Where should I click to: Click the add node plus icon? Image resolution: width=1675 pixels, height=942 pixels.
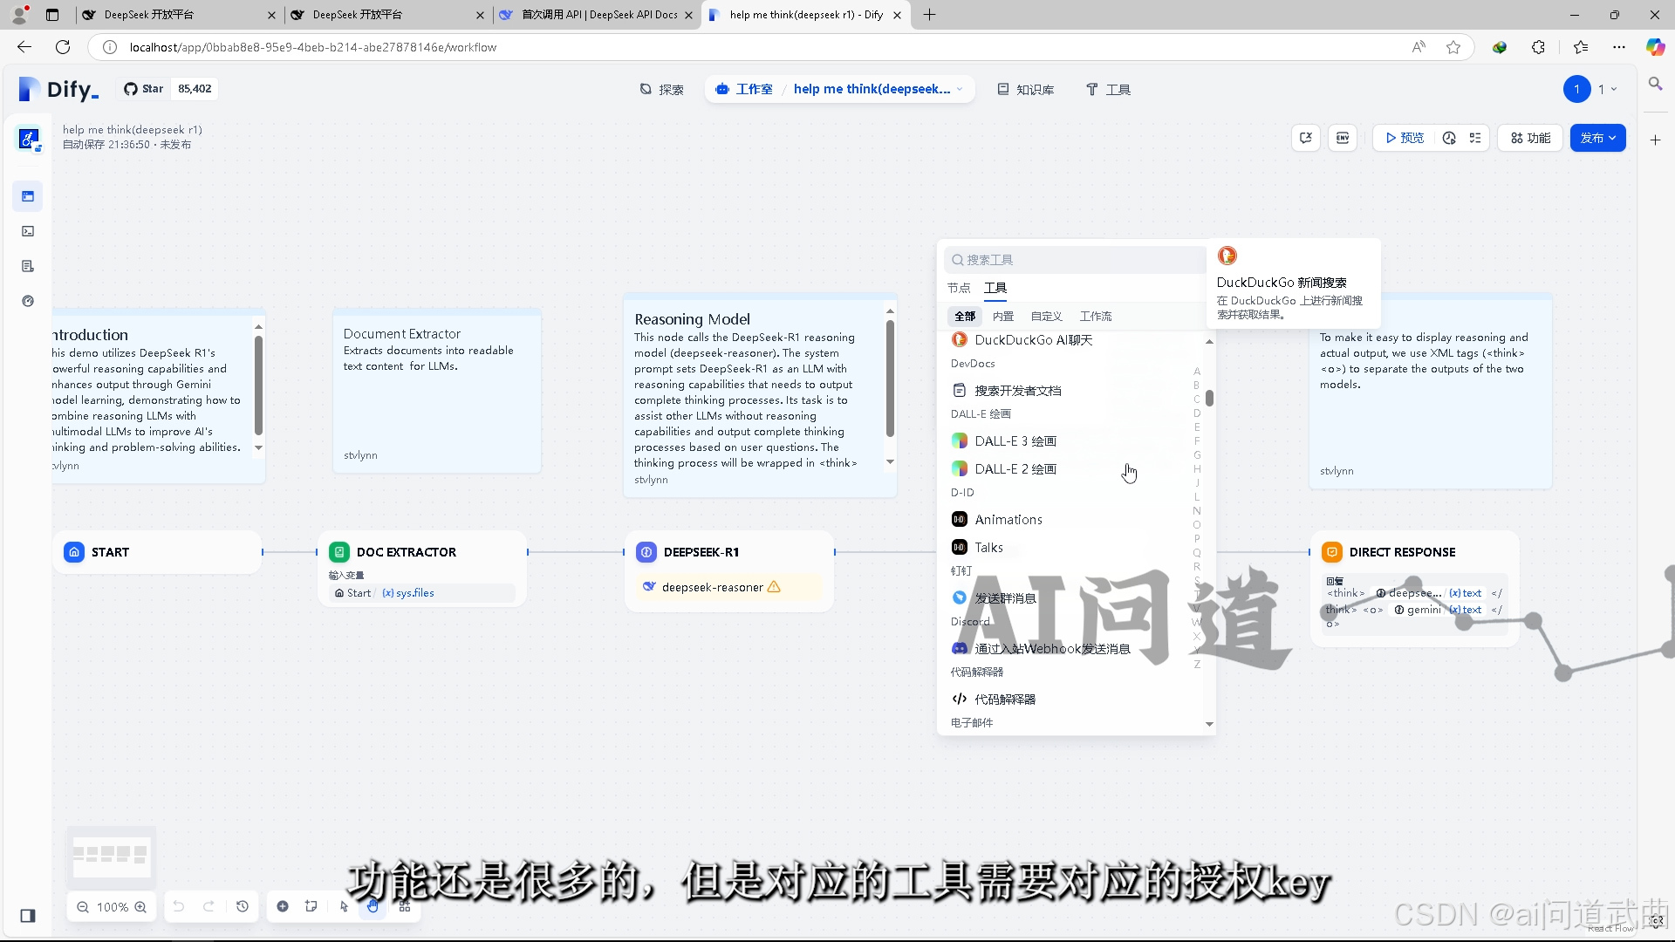(x=283, y=907)
